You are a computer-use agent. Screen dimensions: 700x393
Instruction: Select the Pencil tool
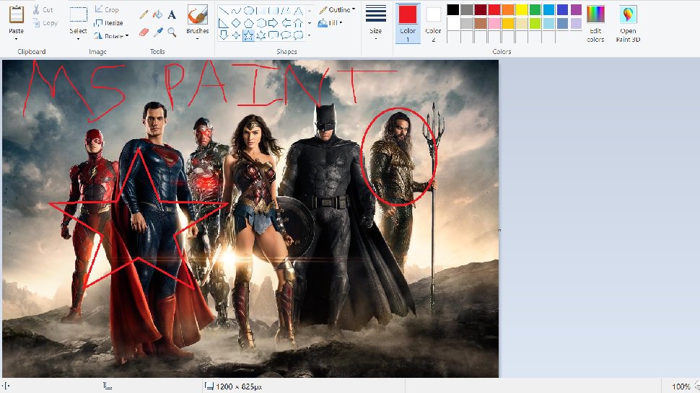(144, 14)
